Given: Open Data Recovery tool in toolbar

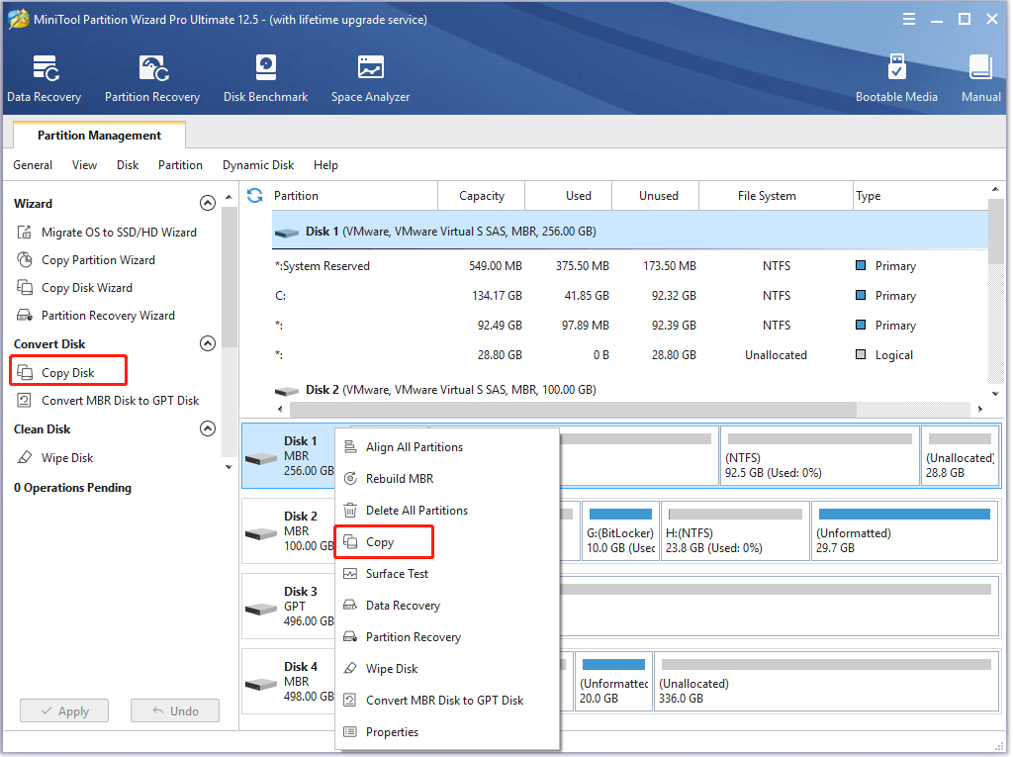Looking at the screenshot, I should click(44, 78).
